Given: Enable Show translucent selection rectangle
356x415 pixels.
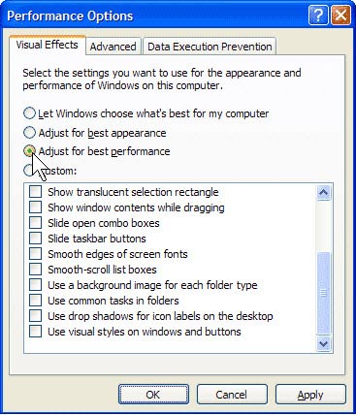Looking at the screenshot, I should pos(35,191).
